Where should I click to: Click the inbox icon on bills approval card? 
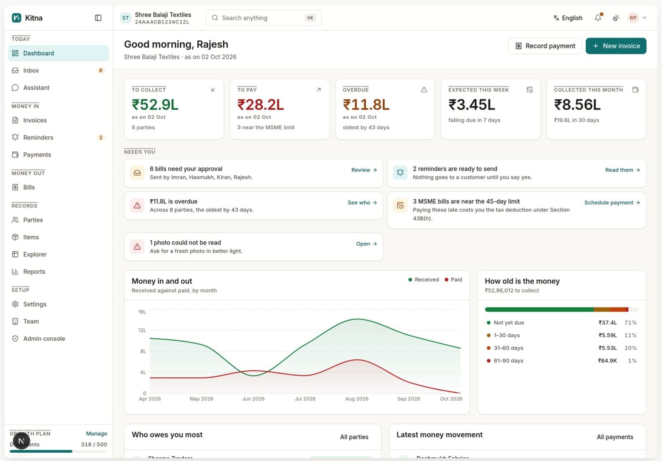click(x=137, y=173)
